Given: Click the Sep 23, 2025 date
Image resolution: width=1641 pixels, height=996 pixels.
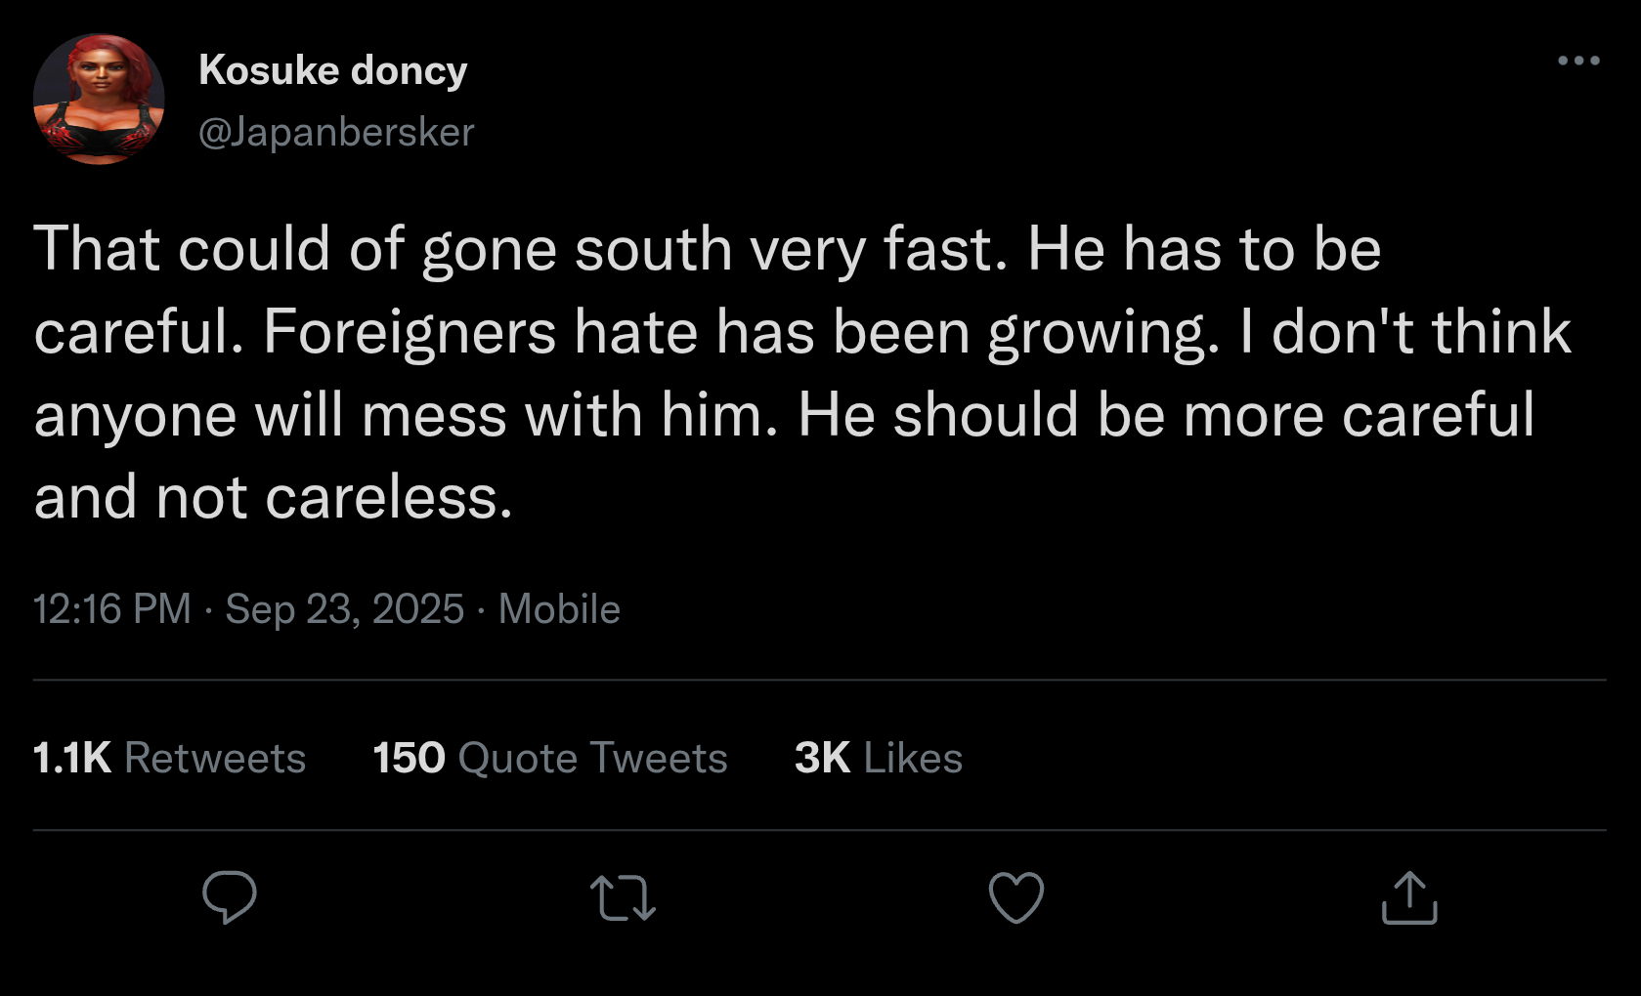Looking at the screenshot, I should click(x=344, y=609).
